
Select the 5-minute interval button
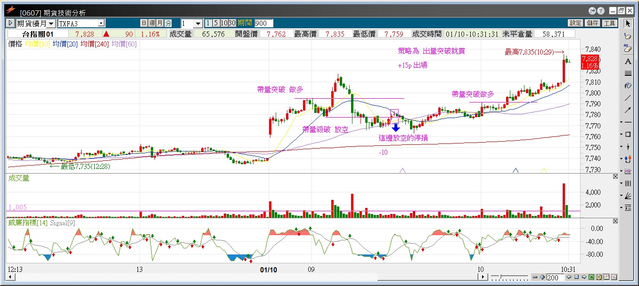(216, 23)
